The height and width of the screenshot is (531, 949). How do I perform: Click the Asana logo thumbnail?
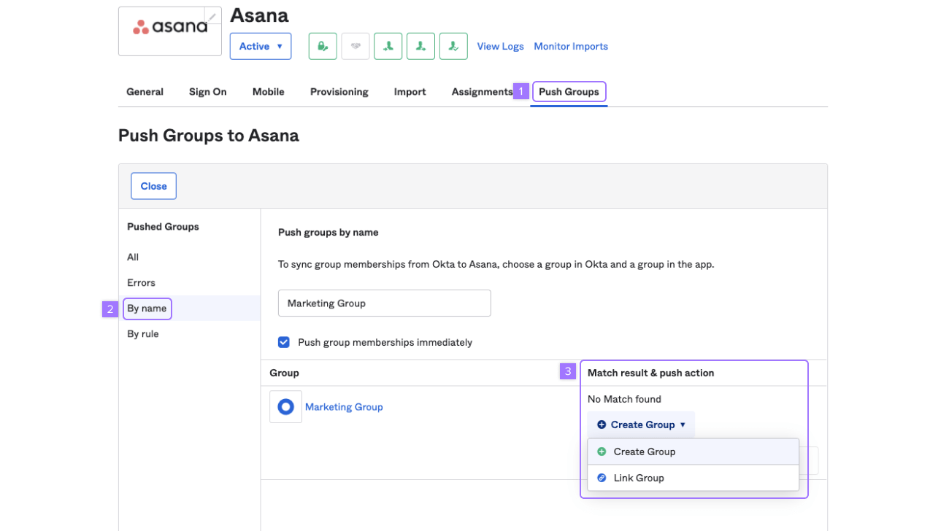pos(170,31)
